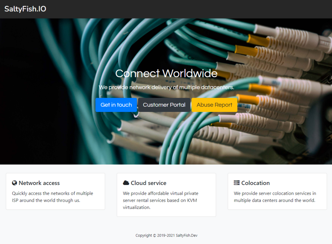
Task: Open the Abuse Report button
Action: click(x=214, y=105)
